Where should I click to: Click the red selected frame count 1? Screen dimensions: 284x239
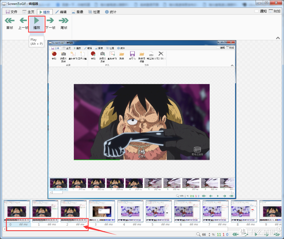coord(224,235)
